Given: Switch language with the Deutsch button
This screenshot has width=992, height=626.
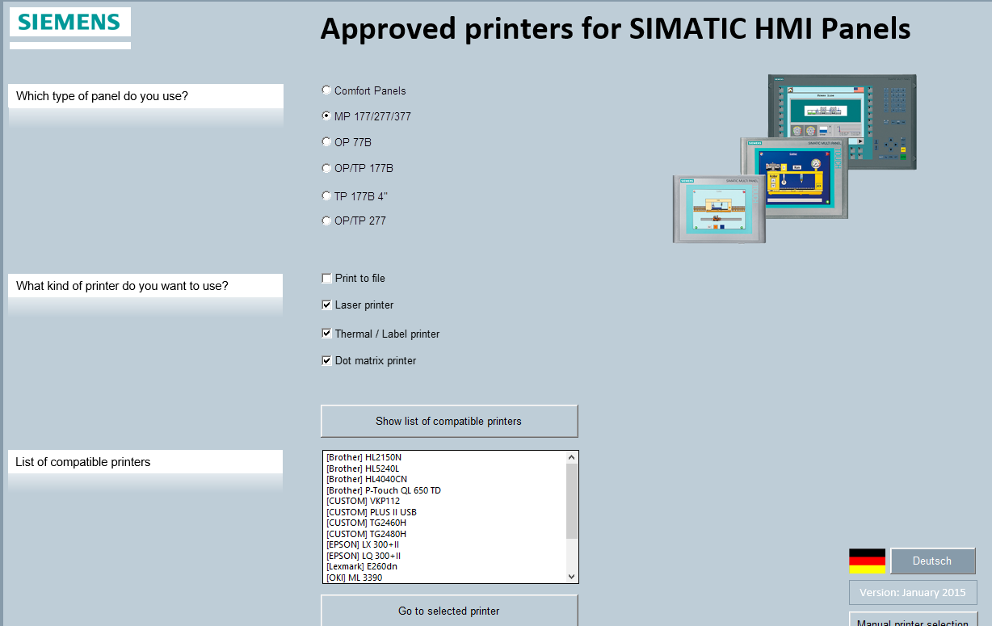Looking at the screenshot, I should pos(932,561).
